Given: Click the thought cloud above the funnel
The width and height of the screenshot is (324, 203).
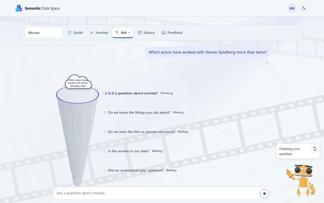Looking at the screenshot, I should (78, 82).
